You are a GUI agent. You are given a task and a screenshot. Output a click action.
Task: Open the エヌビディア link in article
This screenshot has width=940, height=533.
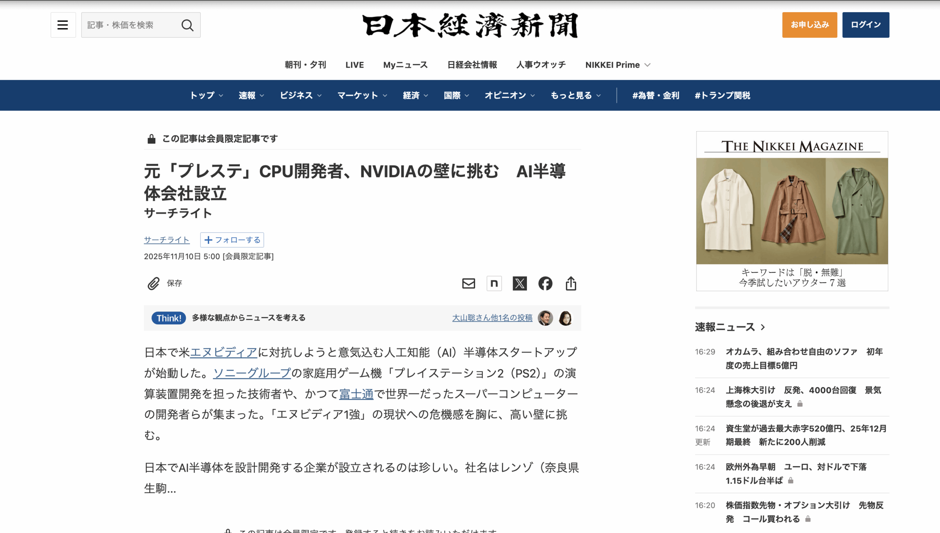[224, 353]
